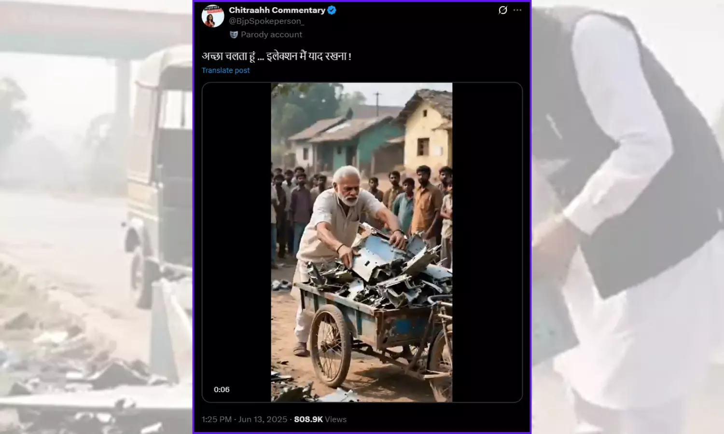
Task: Click the black bar right of video frame
Action: point(487,241)
